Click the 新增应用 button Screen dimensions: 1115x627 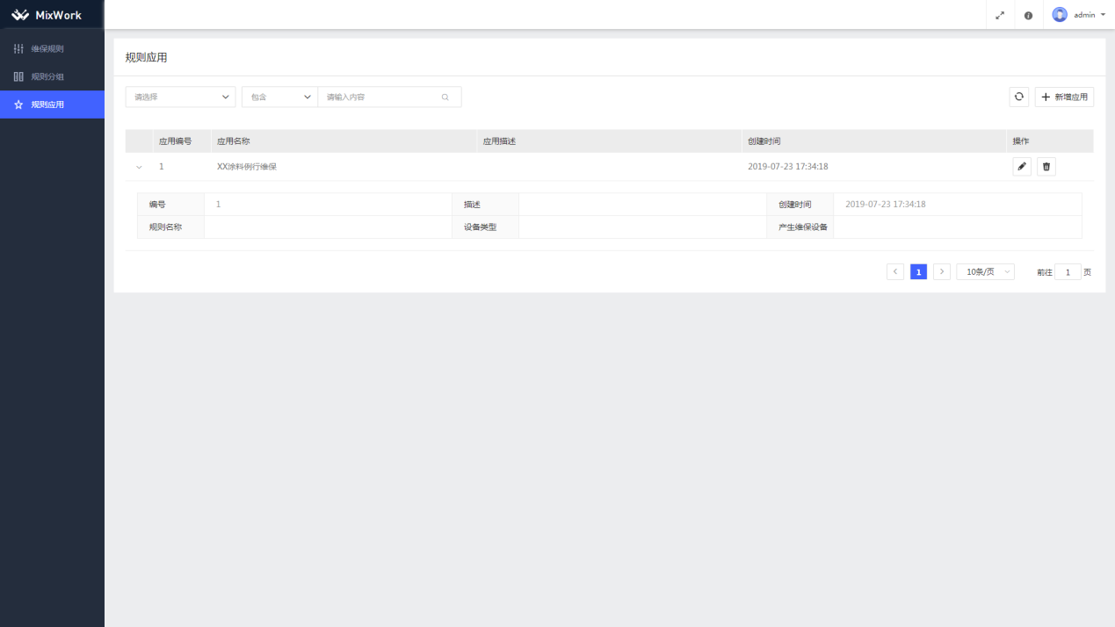pos(1064,97)
